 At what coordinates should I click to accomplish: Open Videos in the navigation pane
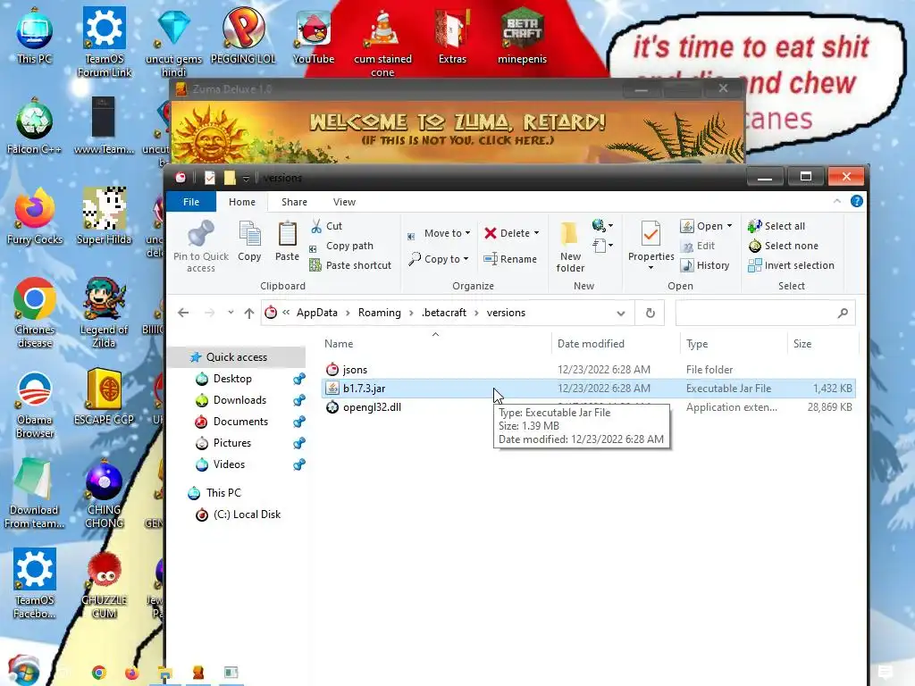coord(228,464)
